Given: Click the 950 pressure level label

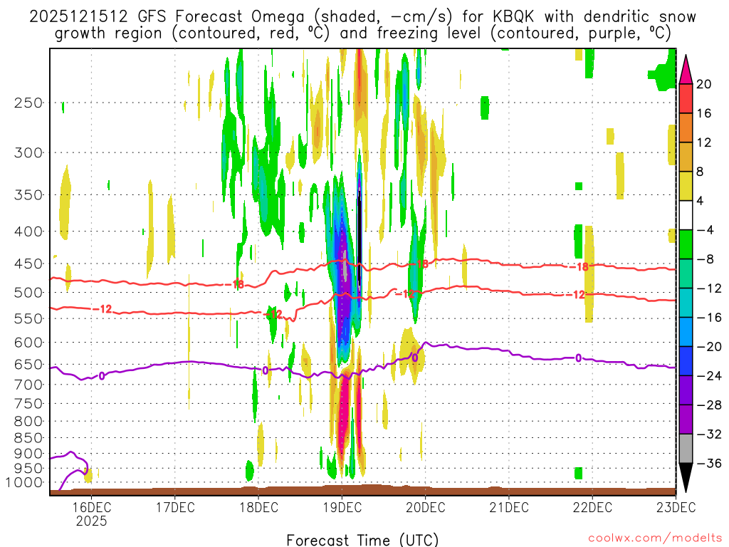Looking at the screenshot, I should 28,469.
